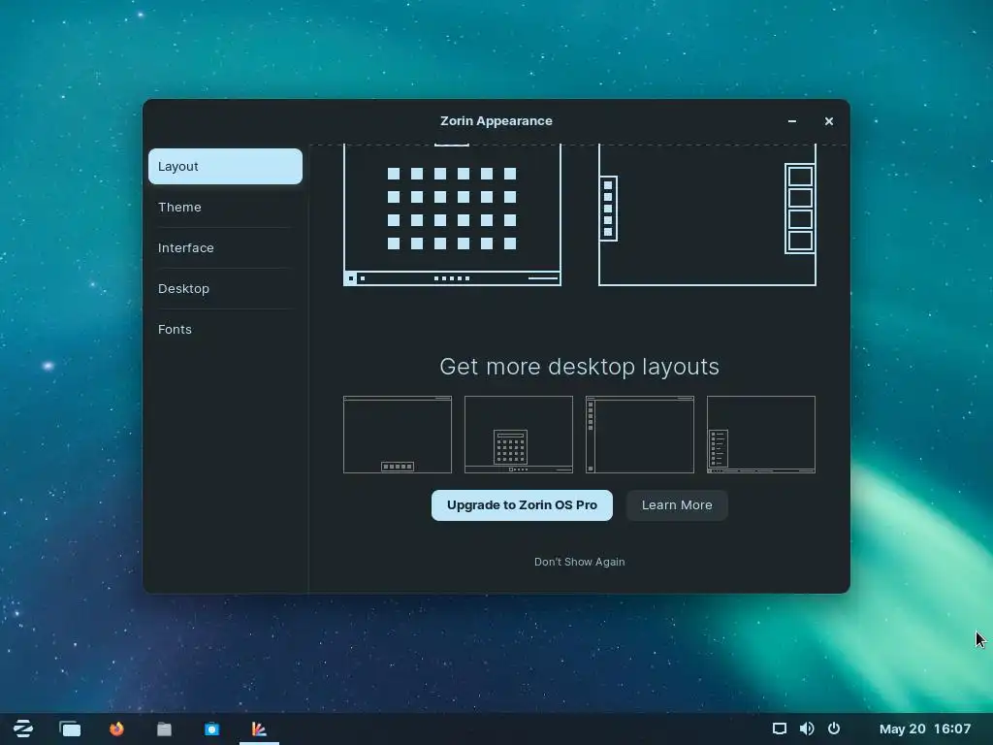This screenshot has width=993, height=745.
Task: Click the Learn More button
Action: coord(676,504)
